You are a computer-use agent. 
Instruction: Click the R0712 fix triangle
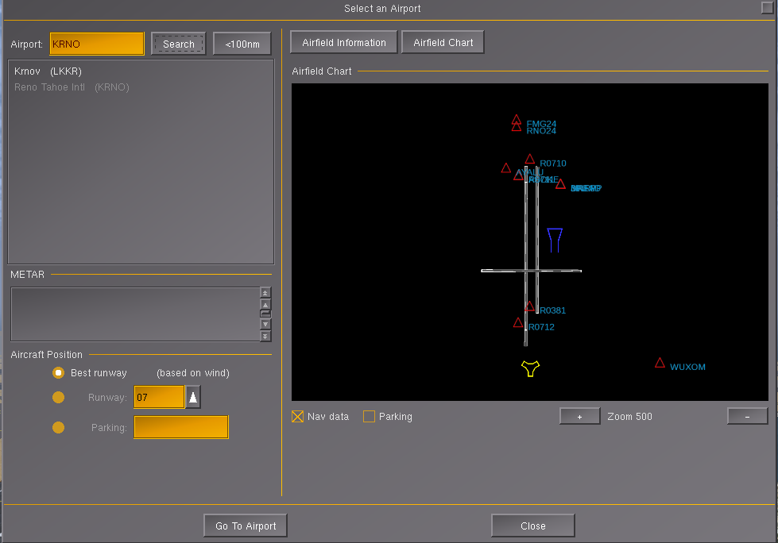[518, 322]
